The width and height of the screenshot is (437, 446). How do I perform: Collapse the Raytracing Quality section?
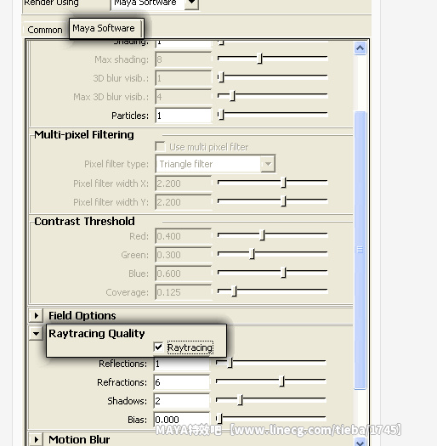[37, 333]
